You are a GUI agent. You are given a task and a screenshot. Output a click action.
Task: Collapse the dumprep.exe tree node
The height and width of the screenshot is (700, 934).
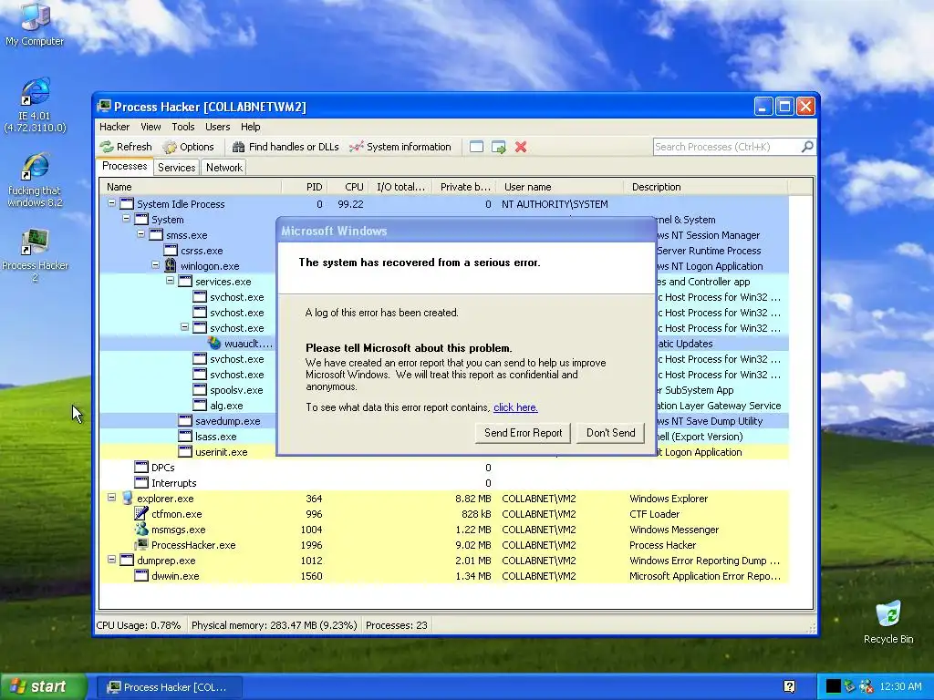(x=111, y=560)
